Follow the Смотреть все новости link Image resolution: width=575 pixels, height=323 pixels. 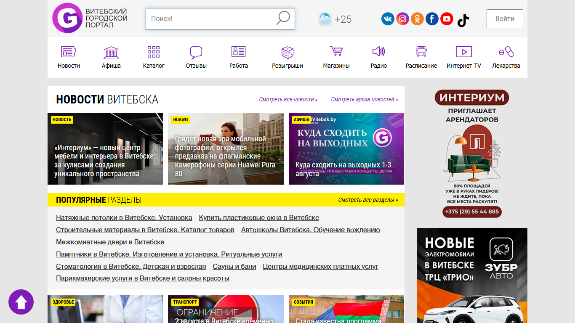[288, 100]
